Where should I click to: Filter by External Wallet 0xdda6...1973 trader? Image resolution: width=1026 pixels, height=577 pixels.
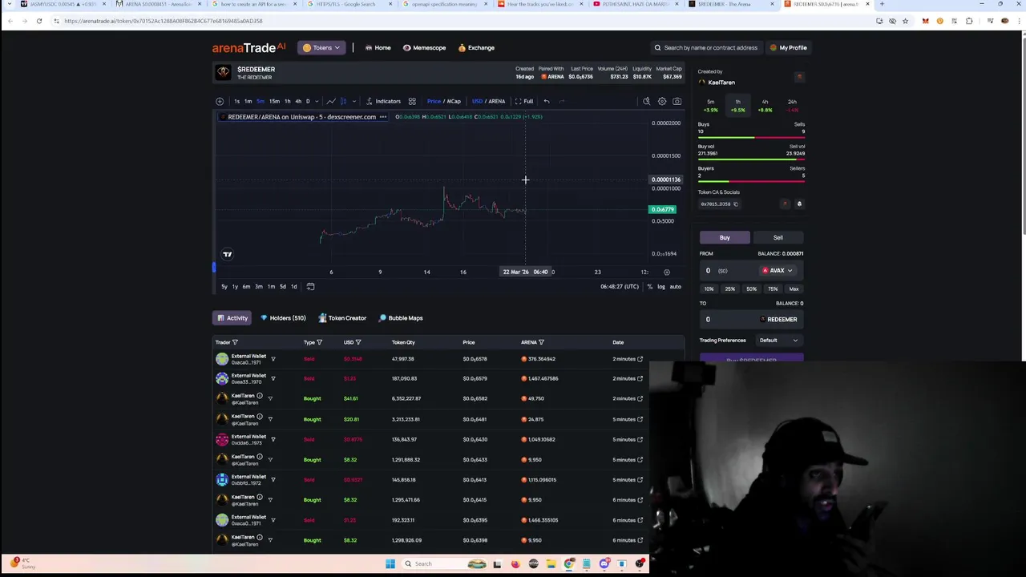(x=273, y=439)
